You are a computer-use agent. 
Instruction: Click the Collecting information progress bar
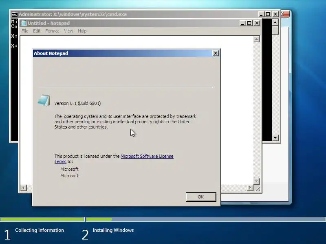pyautogui.click(x=42, y=219)
